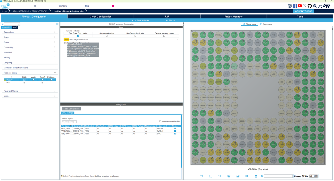Expand the Timers category
The width and height of the screenshot is (334, 181).
[30, 42]
